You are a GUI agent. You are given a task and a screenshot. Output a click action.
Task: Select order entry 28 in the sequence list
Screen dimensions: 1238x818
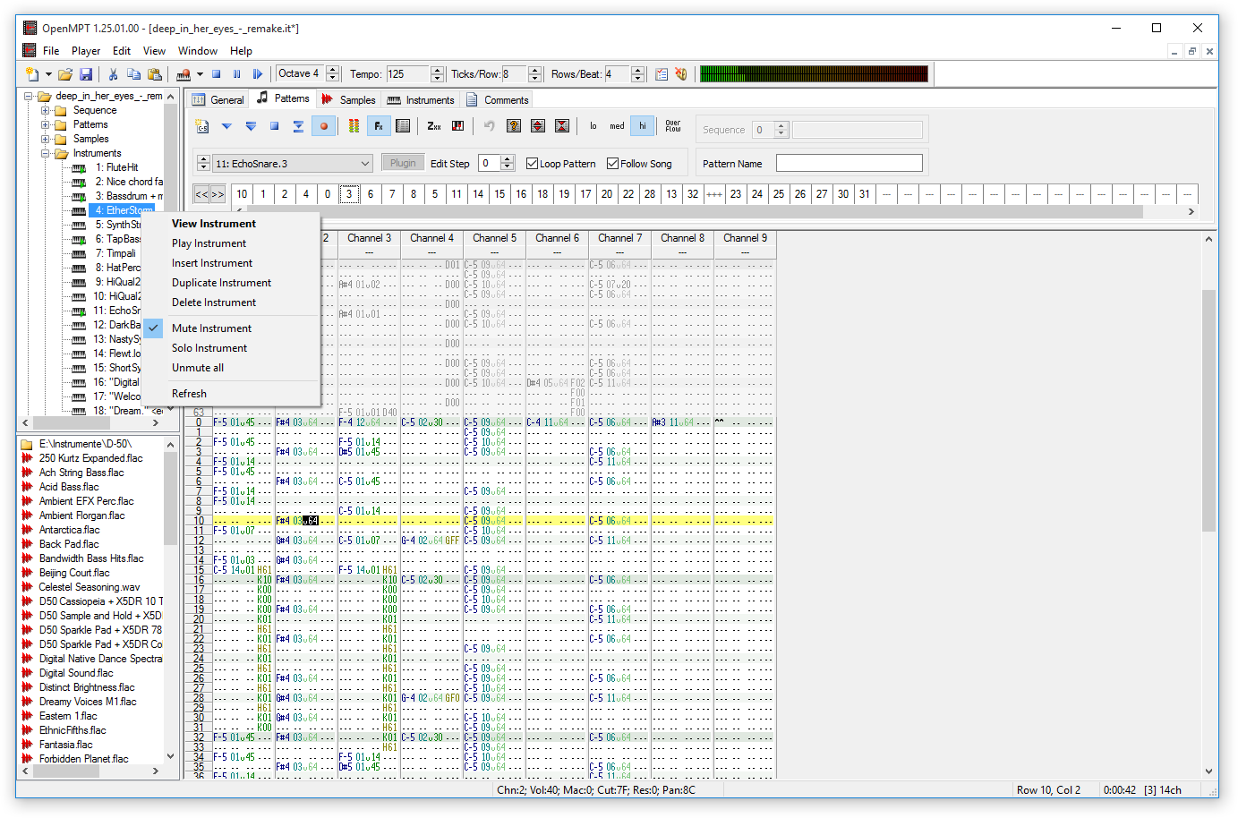pyautogui.click(x=650, y=193)
